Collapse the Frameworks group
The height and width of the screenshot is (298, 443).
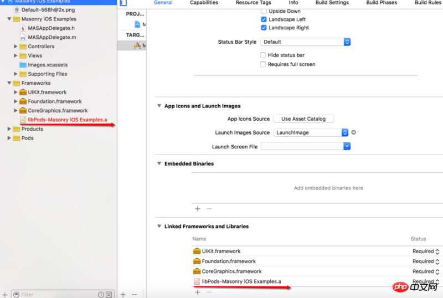point(9,83)
